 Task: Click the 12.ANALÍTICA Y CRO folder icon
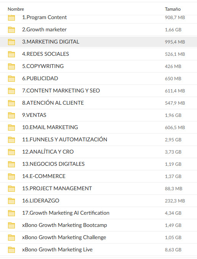[11, 152]
